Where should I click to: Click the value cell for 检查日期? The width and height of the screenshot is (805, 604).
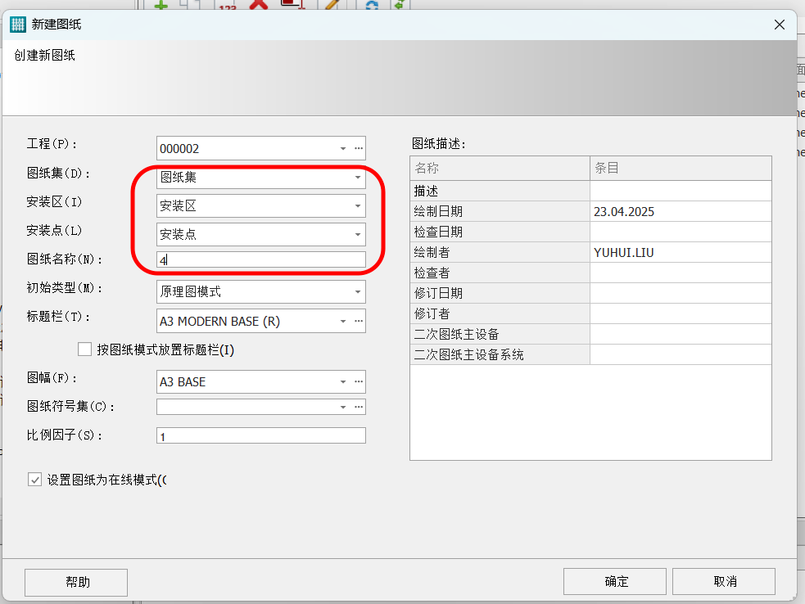pos(681,232)
